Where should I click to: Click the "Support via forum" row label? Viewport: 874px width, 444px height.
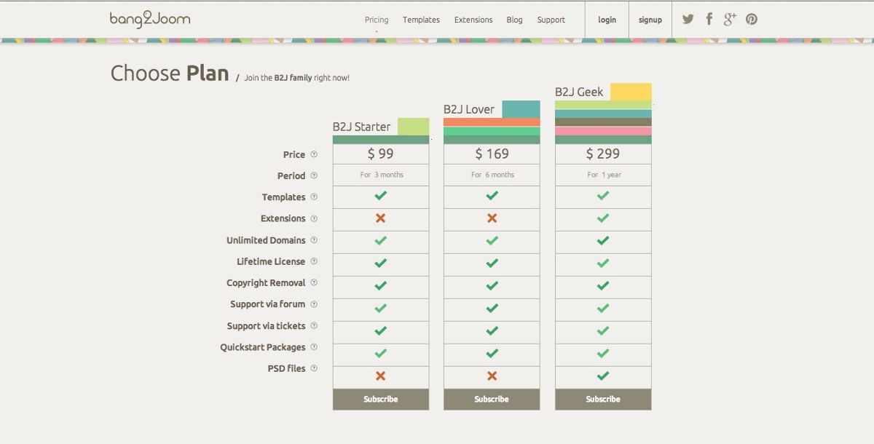pyautogui.click(x=268, y=304)
